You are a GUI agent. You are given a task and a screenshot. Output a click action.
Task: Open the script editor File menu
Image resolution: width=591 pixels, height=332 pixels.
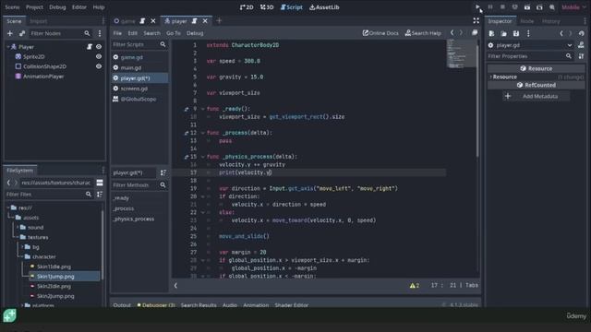click(x=117, y=33)
